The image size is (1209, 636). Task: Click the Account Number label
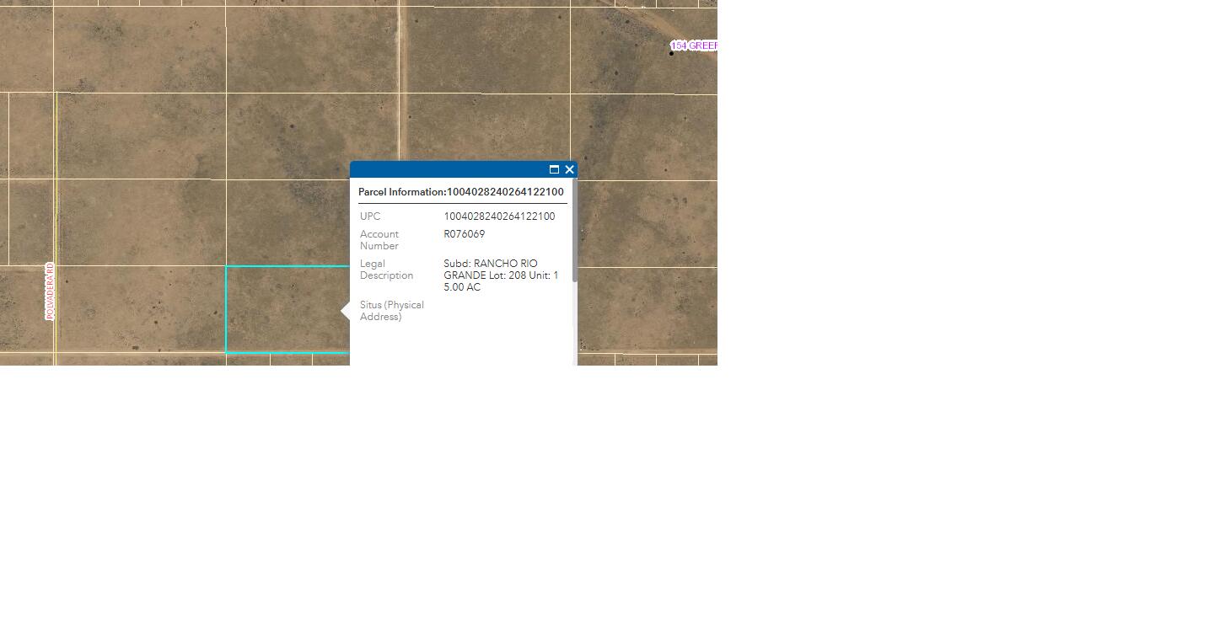379,240
